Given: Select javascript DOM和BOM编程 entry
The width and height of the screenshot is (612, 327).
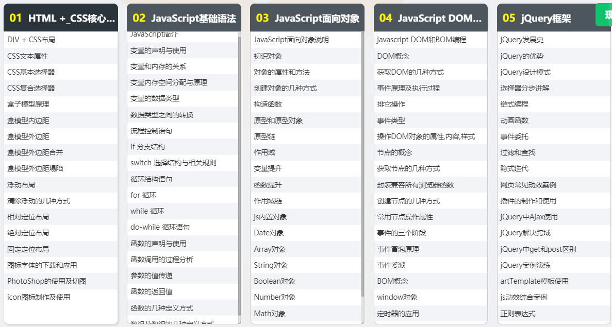Looking at the screenshot, I should [431, 40].
